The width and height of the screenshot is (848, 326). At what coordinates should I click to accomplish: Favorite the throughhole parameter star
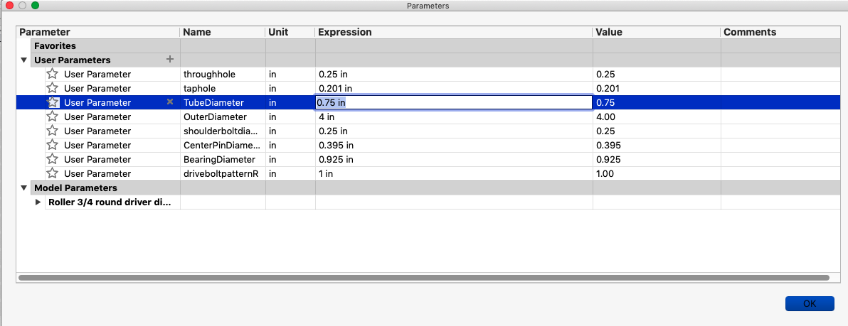pyautogui.click(x=52, y=74)
